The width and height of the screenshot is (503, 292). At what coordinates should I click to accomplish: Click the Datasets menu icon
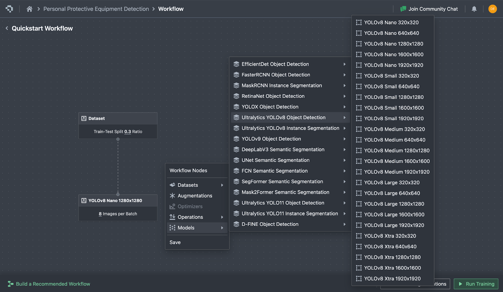click(x=172, y=185)
